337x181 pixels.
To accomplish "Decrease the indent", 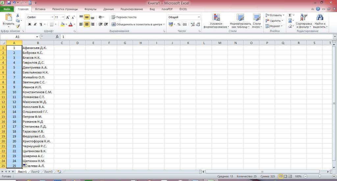I will tap(100, 24).
